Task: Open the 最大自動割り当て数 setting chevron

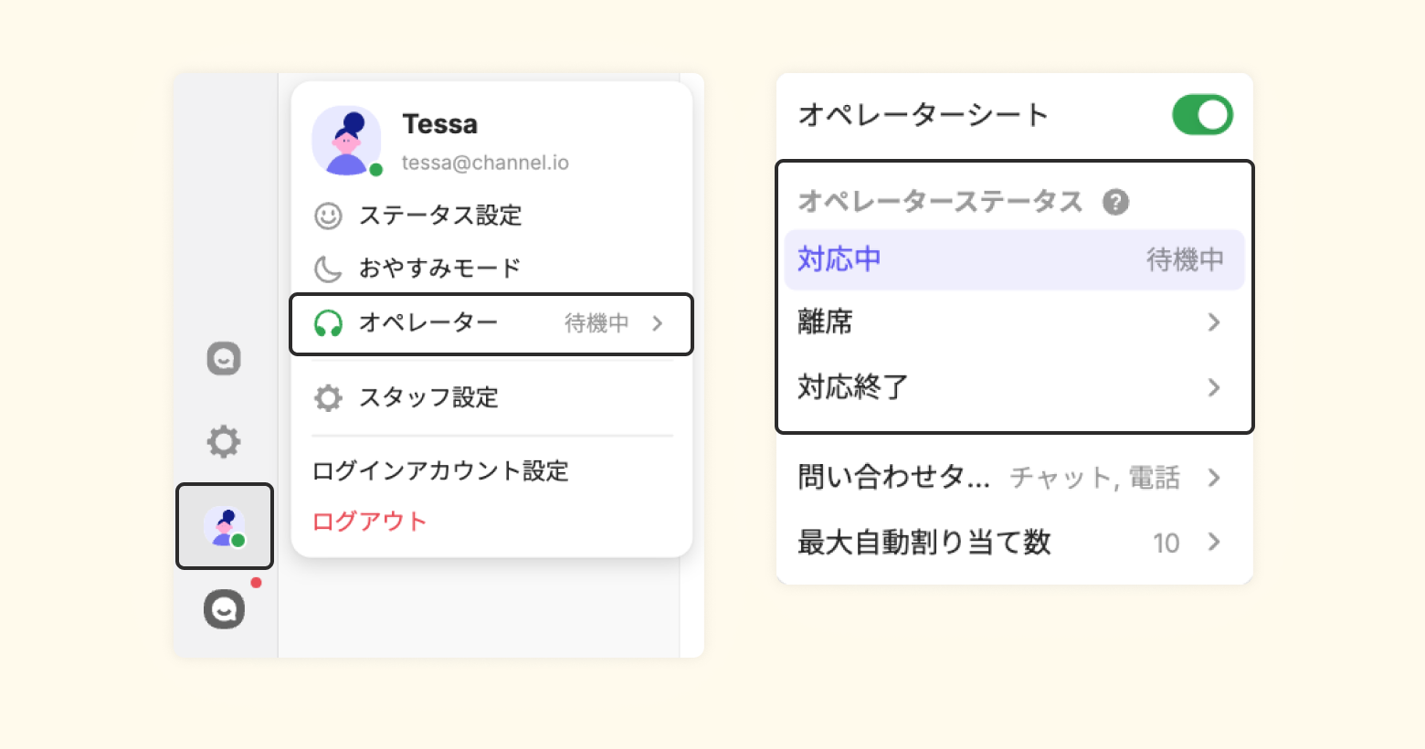Action: pyautogui.click(x=1214, y=543)
